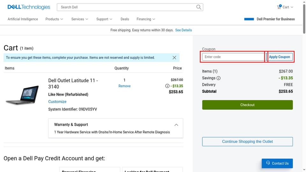The image size is (306, 172).
Task: Click System Identifier 09DV05YV text
Action: click(x=73, y=109)
